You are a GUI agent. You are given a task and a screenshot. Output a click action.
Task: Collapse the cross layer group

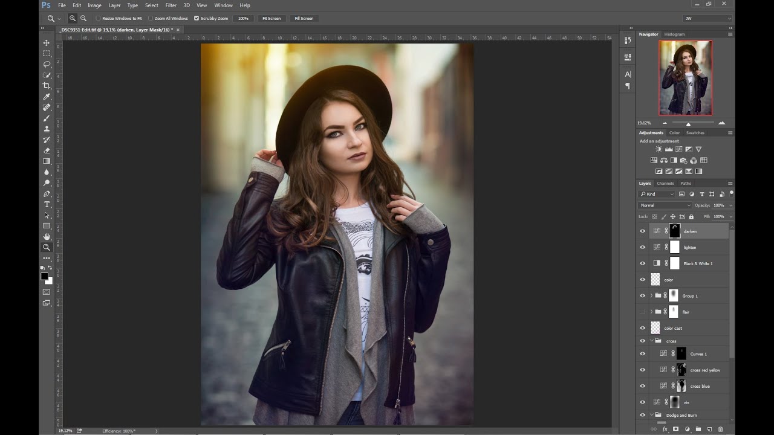click(x=651, y=341)
